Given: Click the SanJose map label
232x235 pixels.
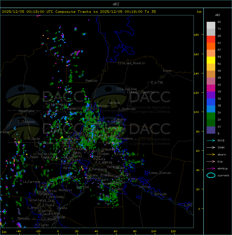Looking at the screenshot, I should point(114,103).
